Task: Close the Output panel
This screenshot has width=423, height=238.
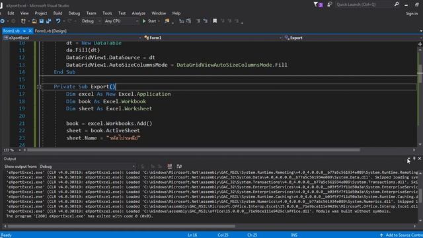Action: coord(420,159)
